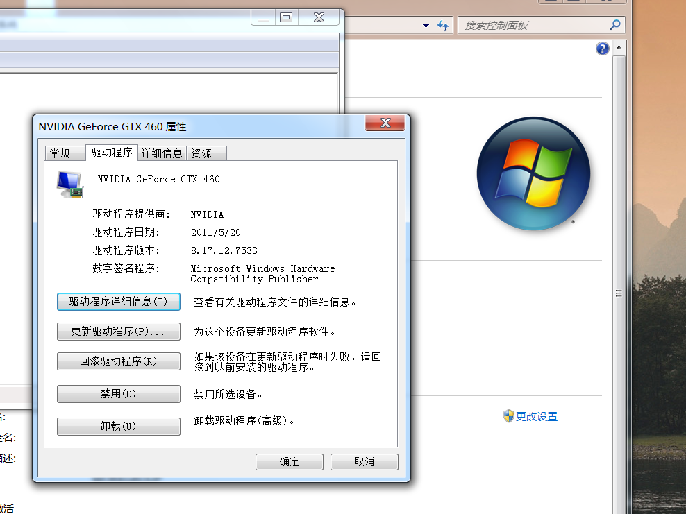The width and height of the screenshot is (686, 523).
Task: Switch to the 常规 tab
Action: 60,153
